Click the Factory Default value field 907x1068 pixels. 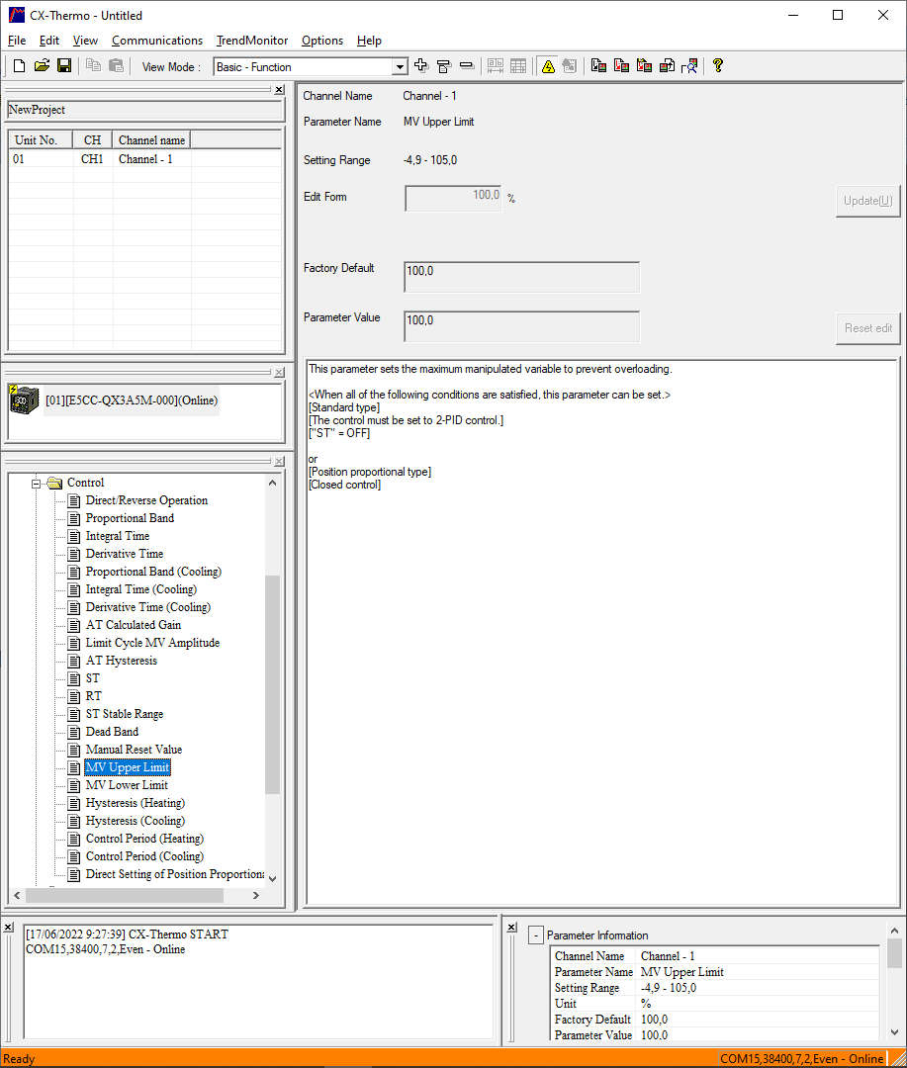coord(521,277)
